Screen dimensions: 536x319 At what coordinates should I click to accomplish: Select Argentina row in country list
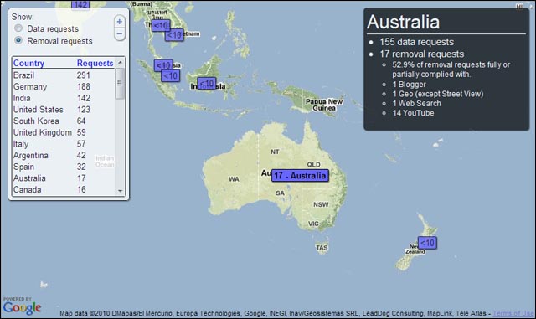[64, 155]
